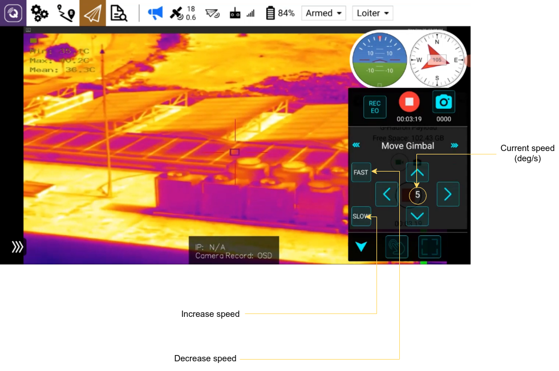Open the Analyze log search tool
This screenshot has height=371, width=559.
tap(119, 13)
